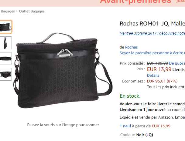Select the open-bag thumbnail
The height and width of the screenshot is (141, 185).
click(6, 74)
